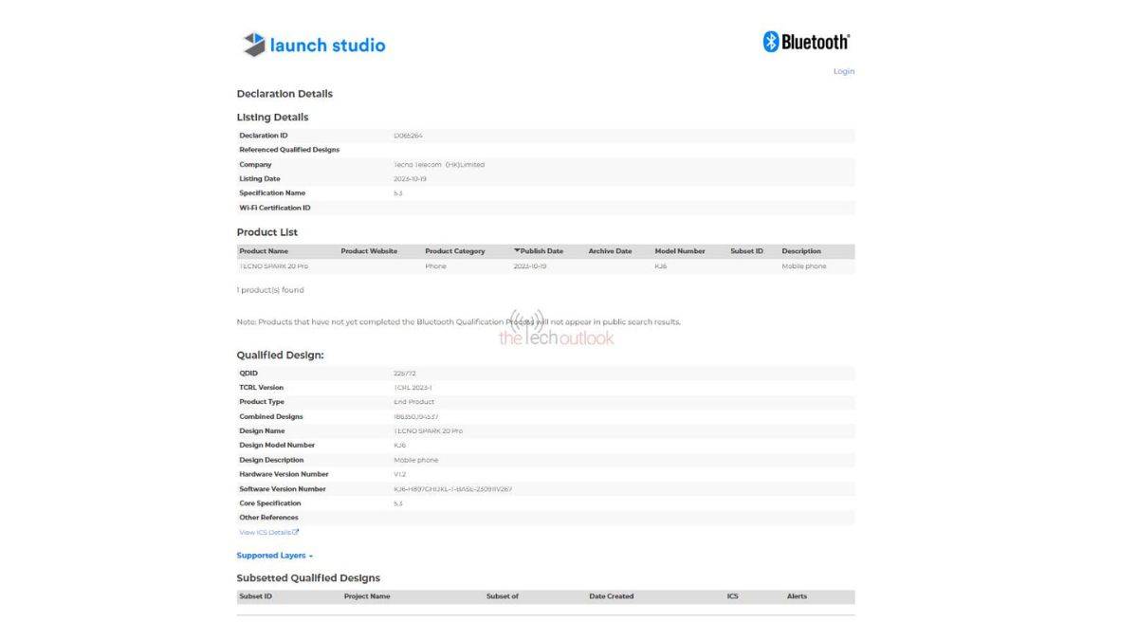Click the Referenced Qualified Designs label

point(289,150)
